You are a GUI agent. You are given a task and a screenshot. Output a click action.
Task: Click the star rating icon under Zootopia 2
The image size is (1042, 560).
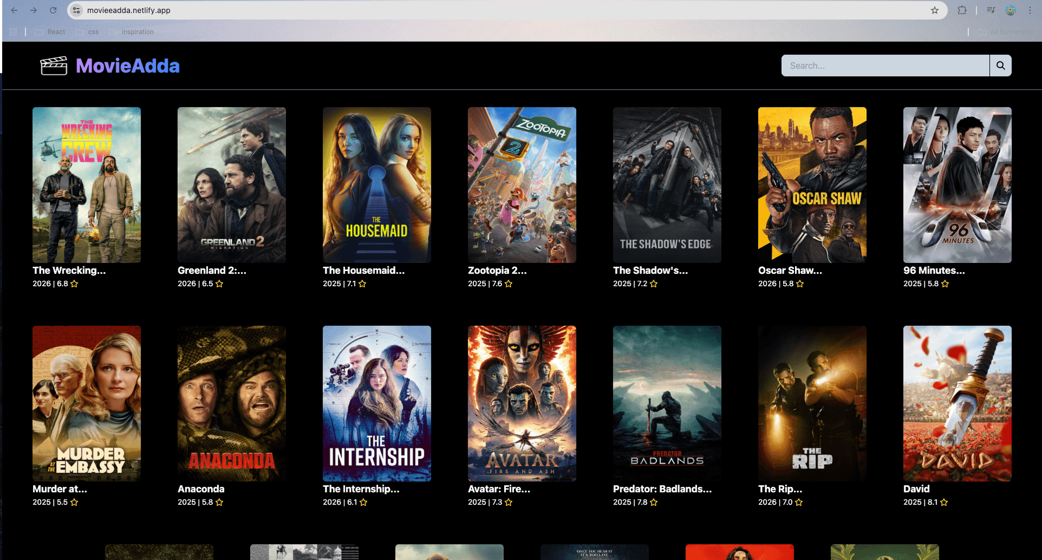pyautogui.click(x=509, y=284)
